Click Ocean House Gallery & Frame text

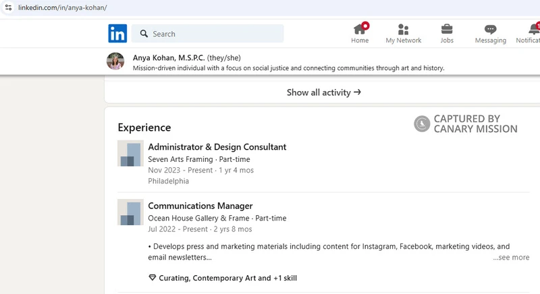point(198,218)
